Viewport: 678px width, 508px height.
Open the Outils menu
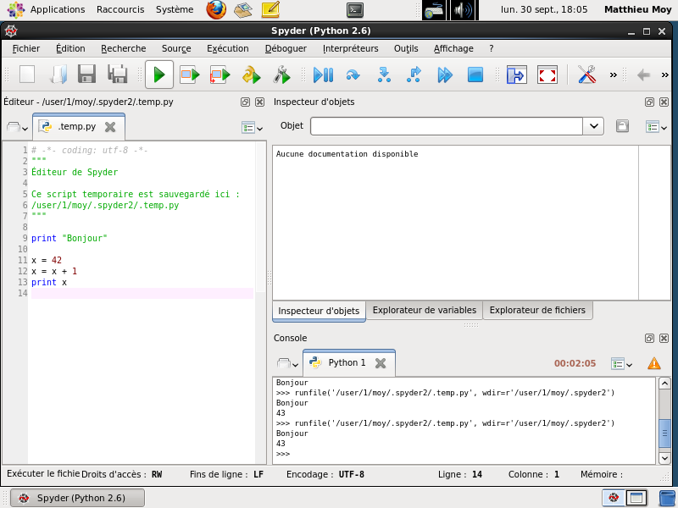(x=406, y=48)
